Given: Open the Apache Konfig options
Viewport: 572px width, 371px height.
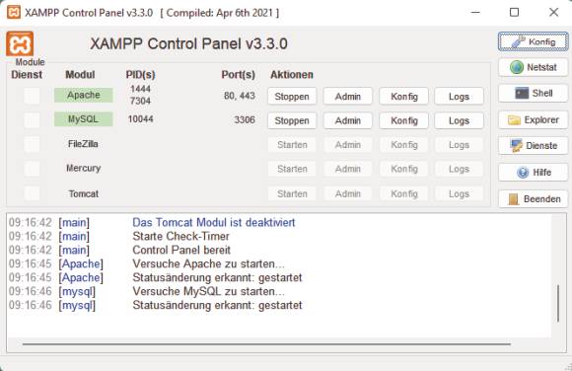Looking at the screenshot, I should click(x=403, y=97).
